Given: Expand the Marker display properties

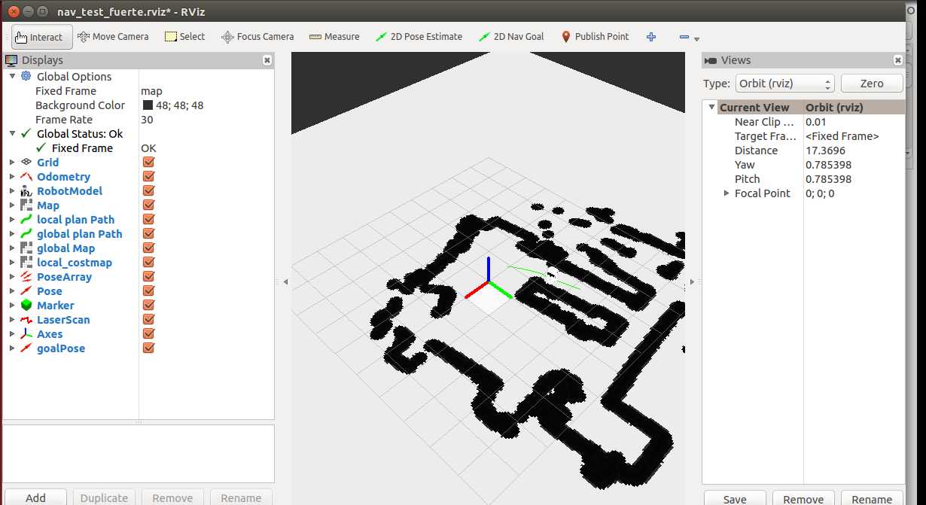Looking at the screenshot, I should coord(11,306).
